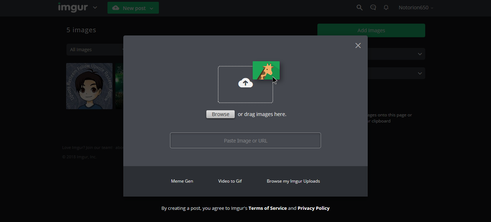491x222 pixels.
Task: Select the cloud icon on New post button
Action: pos(115,8)
